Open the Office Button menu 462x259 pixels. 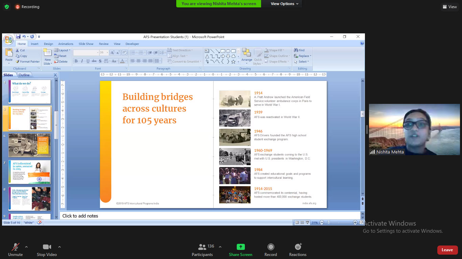[x=8, y=39]
